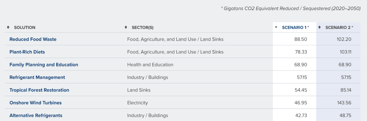Click the sort arrows beside SCENARIO 2 header
The width and height of the screenshot is (367, 121).
(x=320, y=27)
